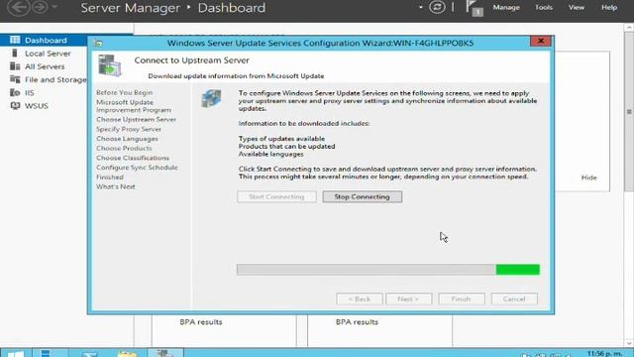This screenshot has width=634, height=357.
Task: Go to Specify Proxy Server step
Action: click(x=129, y=129)
